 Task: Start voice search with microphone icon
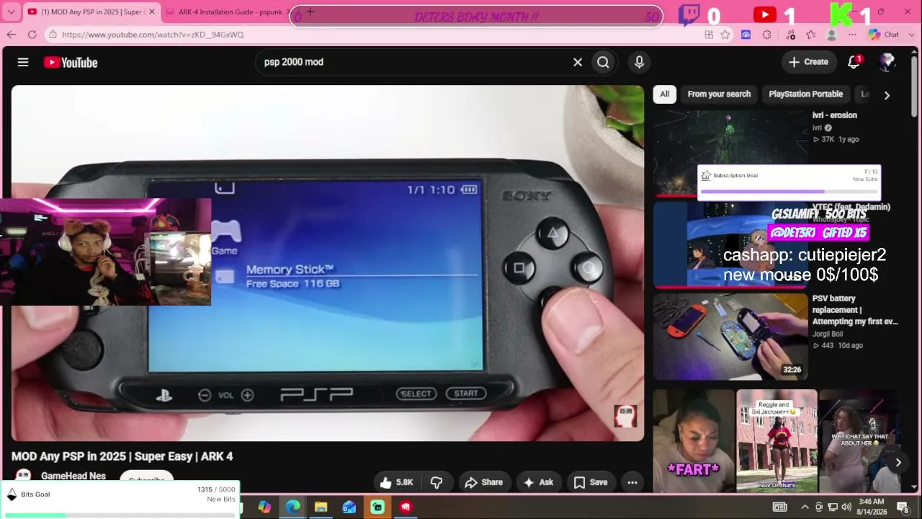639,63
